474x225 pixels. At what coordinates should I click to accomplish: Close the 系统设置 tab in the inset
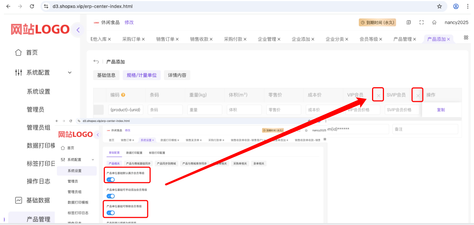153,140
